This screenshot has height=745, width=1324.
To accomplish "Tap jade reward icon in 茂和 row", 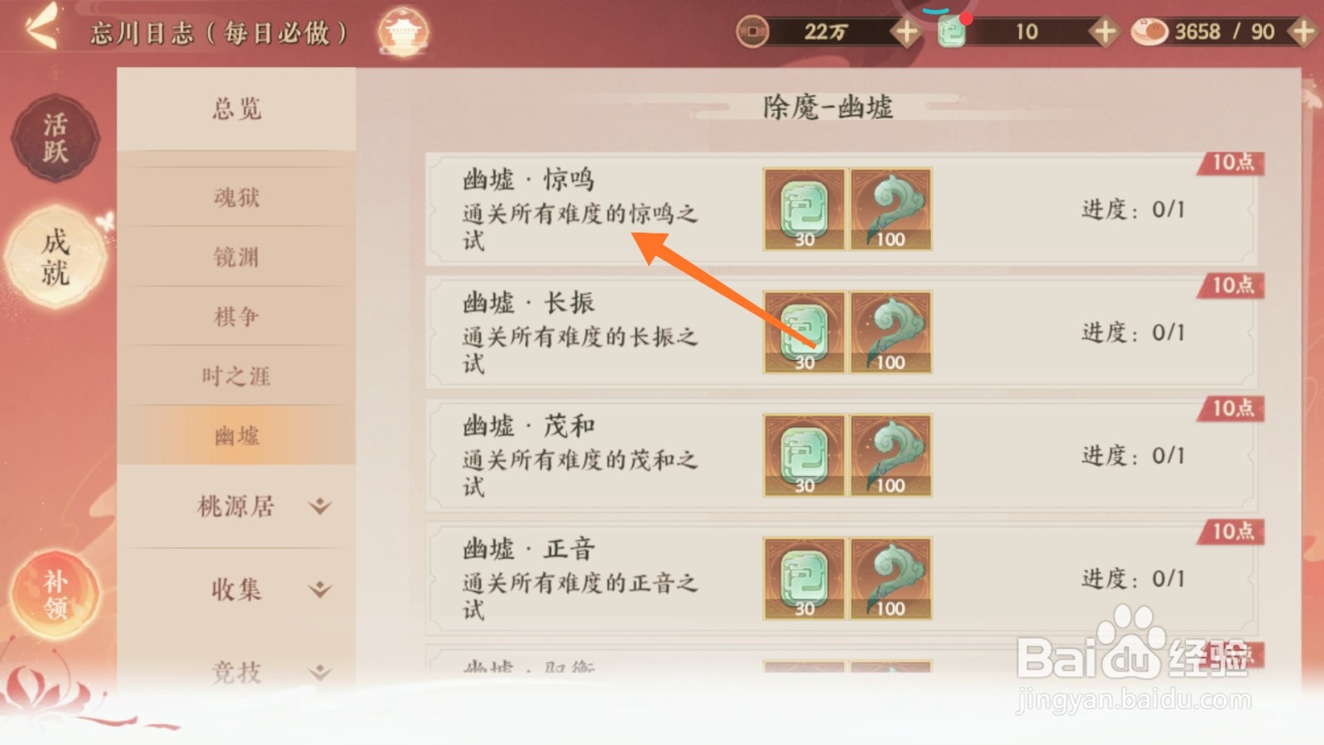I will (804, 455).
